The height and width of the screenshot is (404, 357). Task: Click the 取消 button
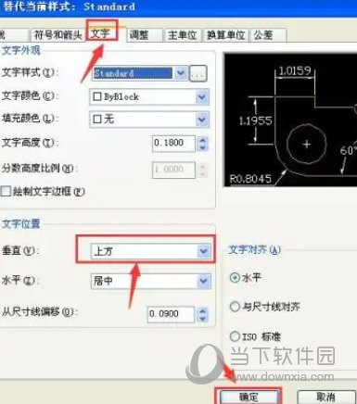(x=326, y=397)
